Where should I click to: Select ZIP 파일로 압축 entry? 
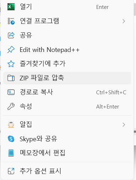(x=67, y=78)
